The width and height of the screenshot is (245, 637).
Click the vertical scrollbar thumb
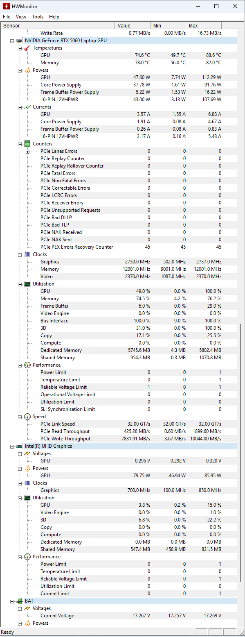pos(241,453)
